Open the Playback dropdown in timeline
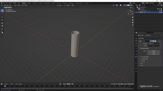 pyautogui.click(x=7, y=84)
